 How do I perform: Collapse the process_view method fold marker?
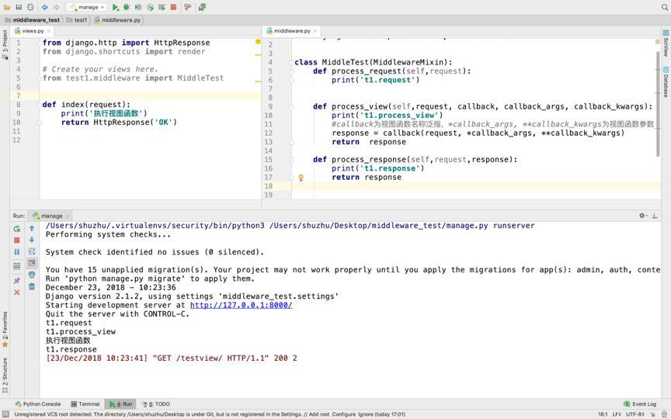click(292, 107)
